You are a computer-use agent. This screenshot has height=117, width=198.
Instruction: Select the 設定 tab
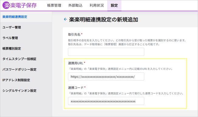[114, 5]
